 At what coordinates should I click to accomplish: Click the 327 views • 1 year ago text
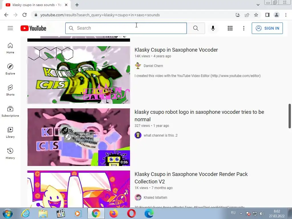(152, 126)
